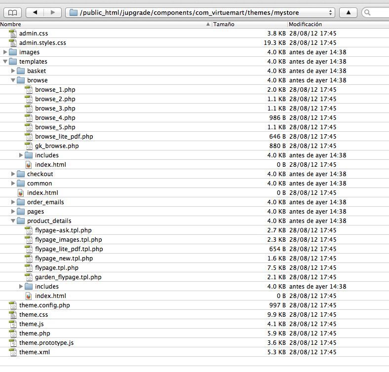Select the product_details folder name
Screen dimensions: 389x372
click(x=49, y=221)
